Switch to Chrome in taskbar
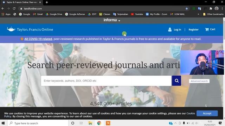 pos(99,123)
